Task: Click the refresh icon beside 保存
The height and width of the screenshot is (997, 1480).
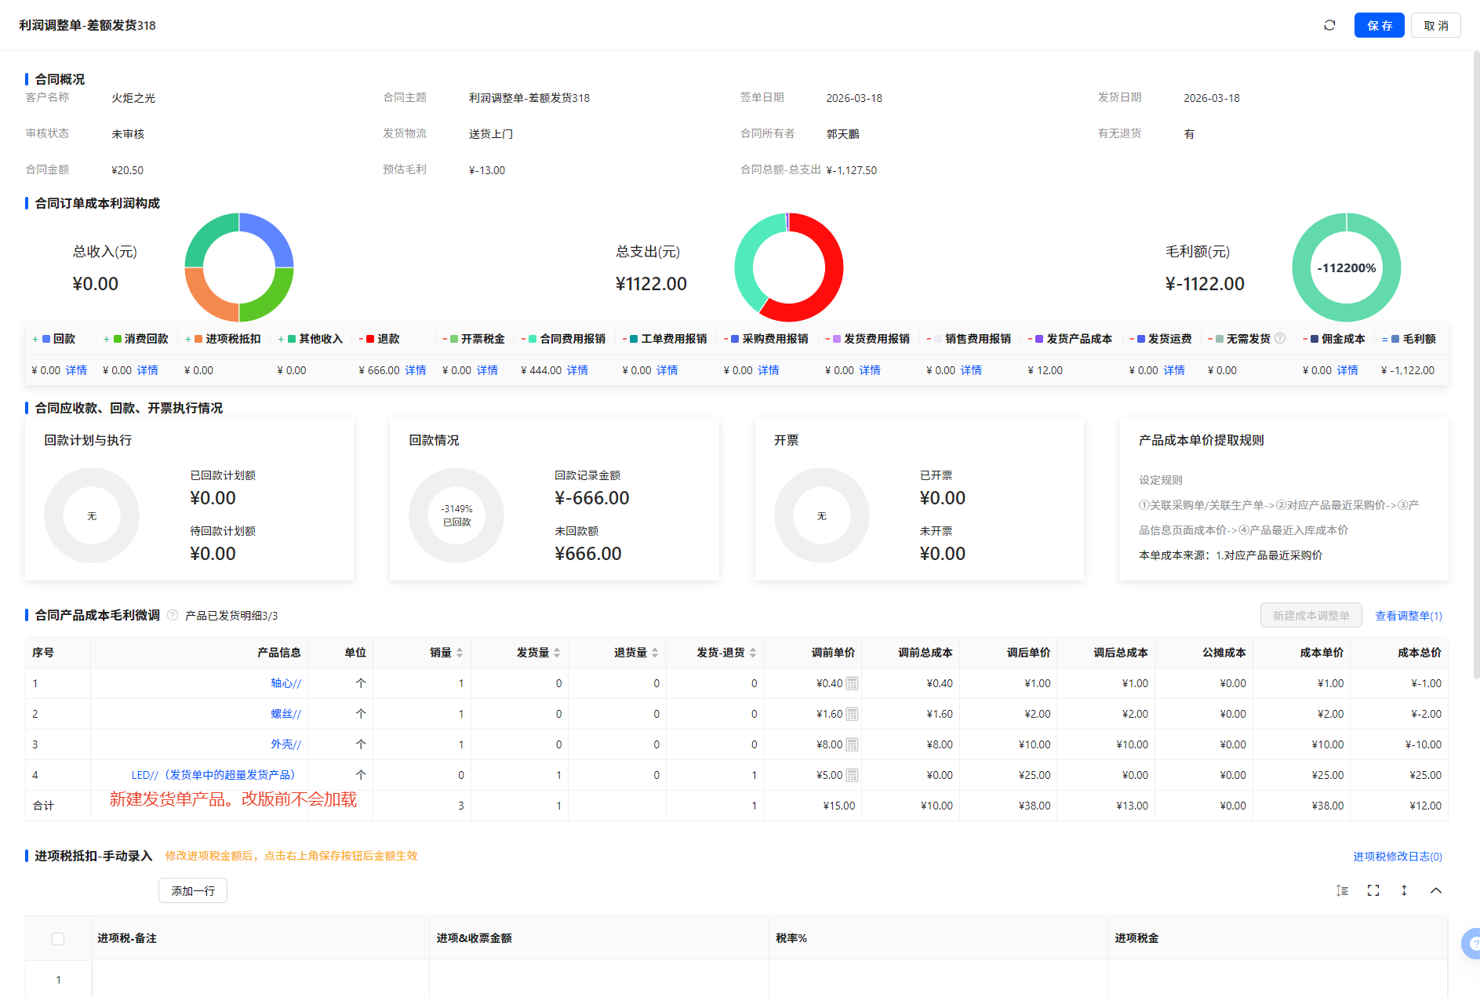Action: click(1329, 25)
